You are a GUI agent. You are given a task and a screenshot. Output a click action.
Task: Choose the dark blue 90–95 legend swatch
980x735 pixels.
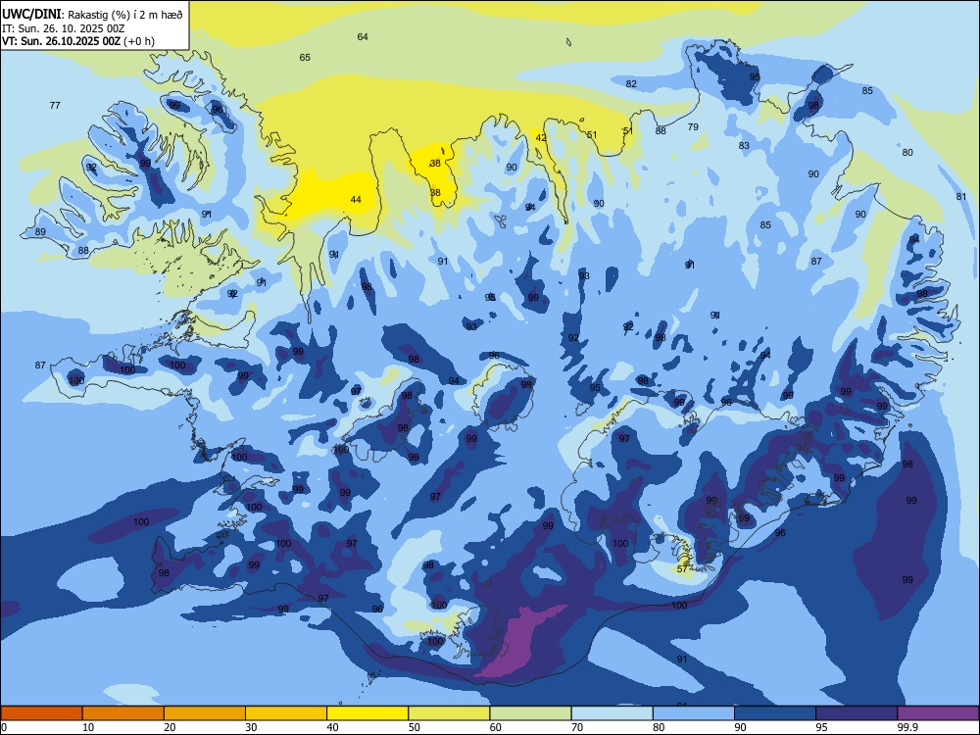[x=775, y=713]
